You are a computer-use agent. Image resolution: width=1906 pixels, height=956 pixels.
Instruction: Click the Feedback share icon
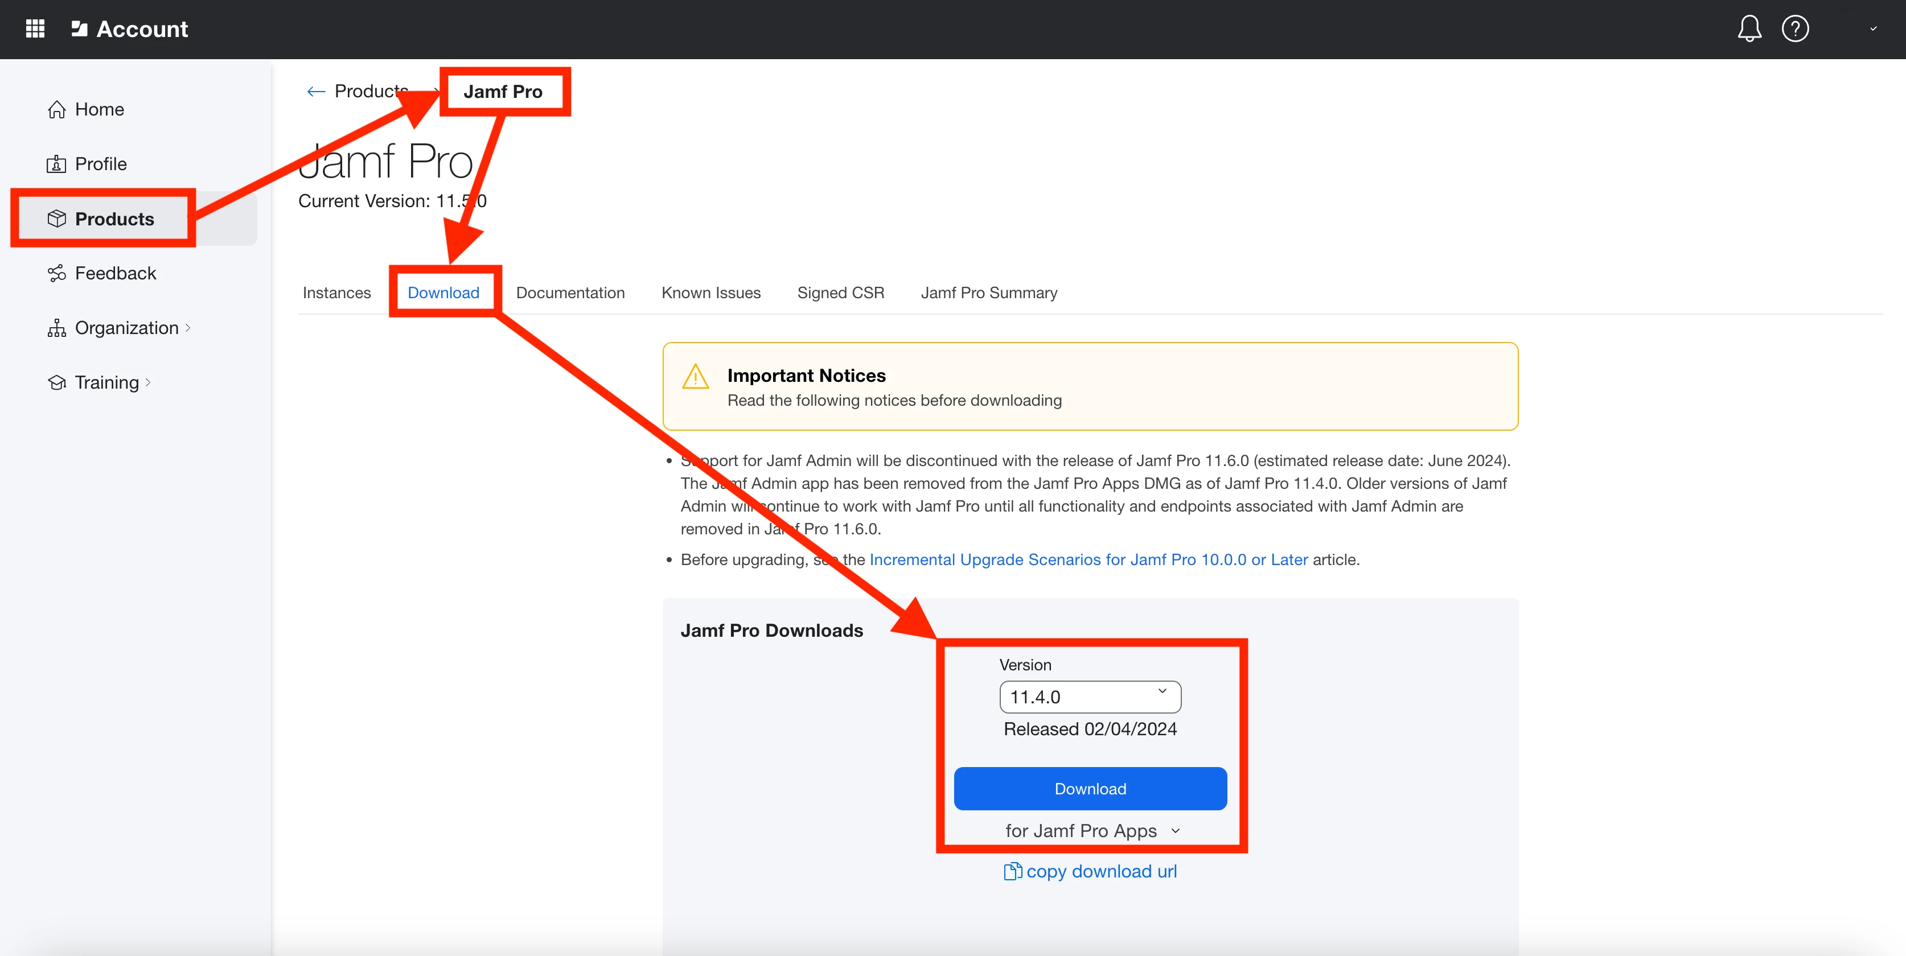[57, 274]
